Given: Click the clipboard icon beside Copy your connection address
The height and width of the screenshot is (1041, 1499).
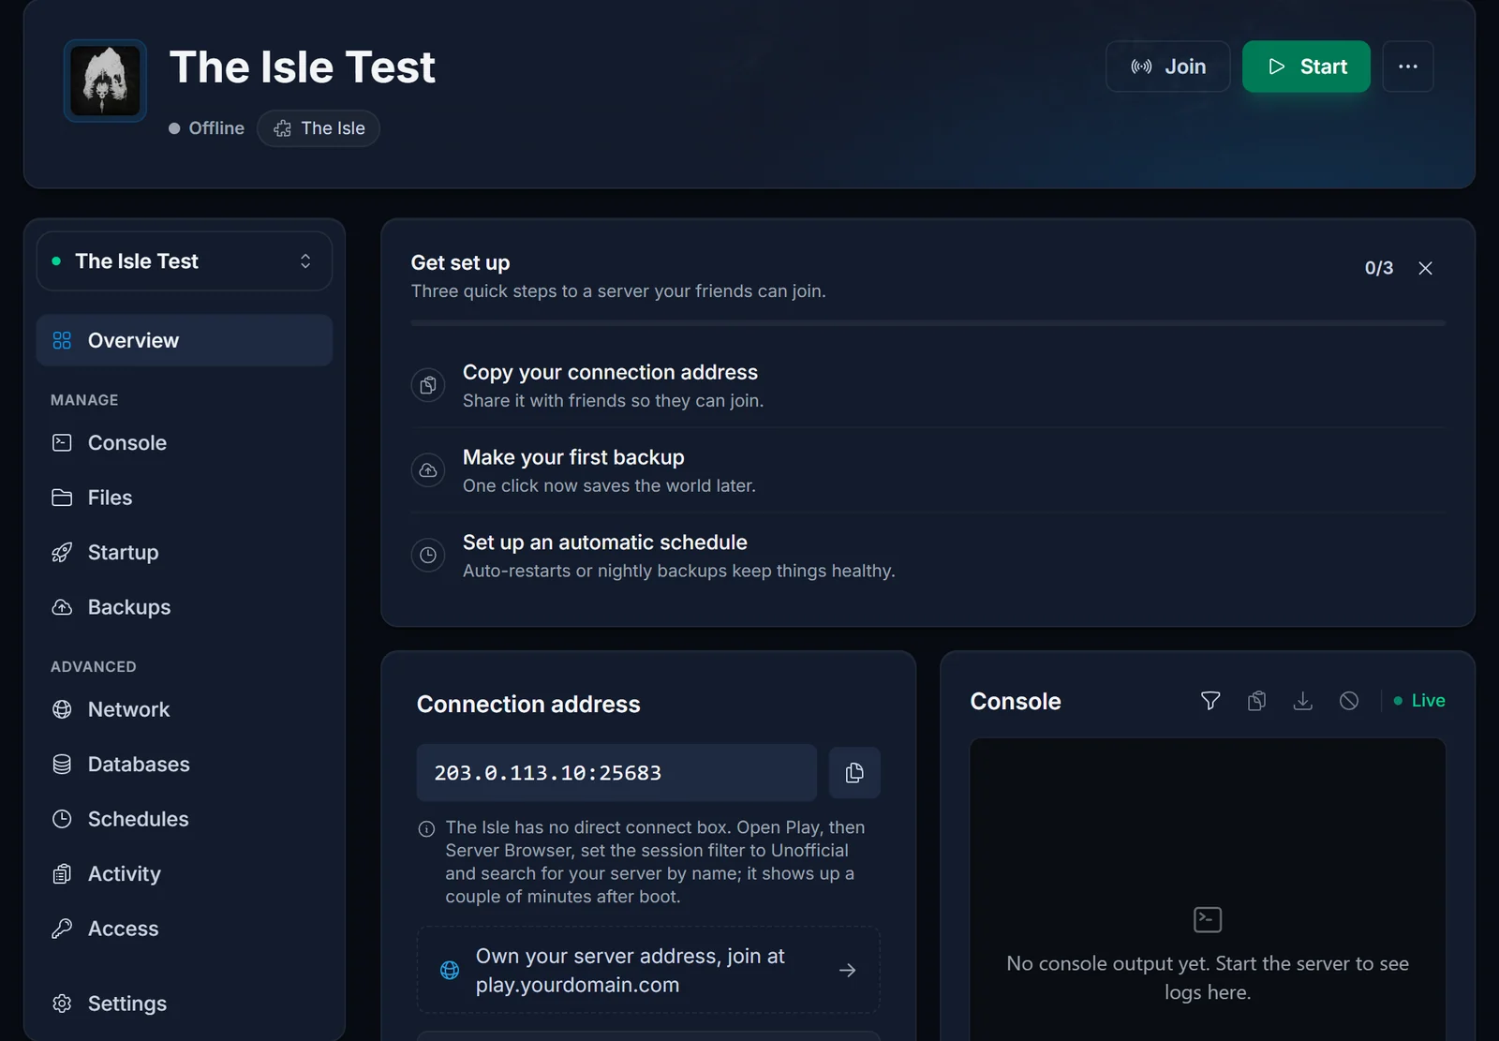Looking at the screenshot, I should pos(428,385).
